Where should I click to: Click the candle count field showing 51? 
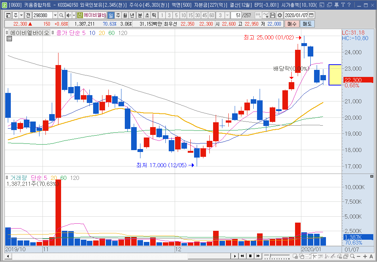tap(236, 16)
